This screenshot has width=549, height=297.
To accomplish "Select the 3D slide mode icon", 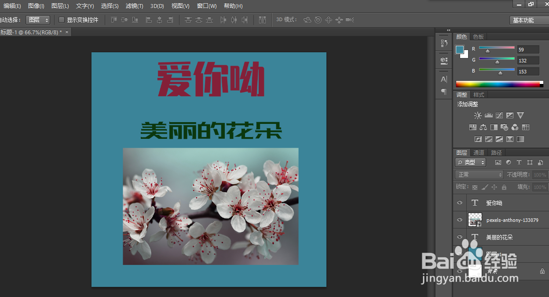I will coord(339,20).
